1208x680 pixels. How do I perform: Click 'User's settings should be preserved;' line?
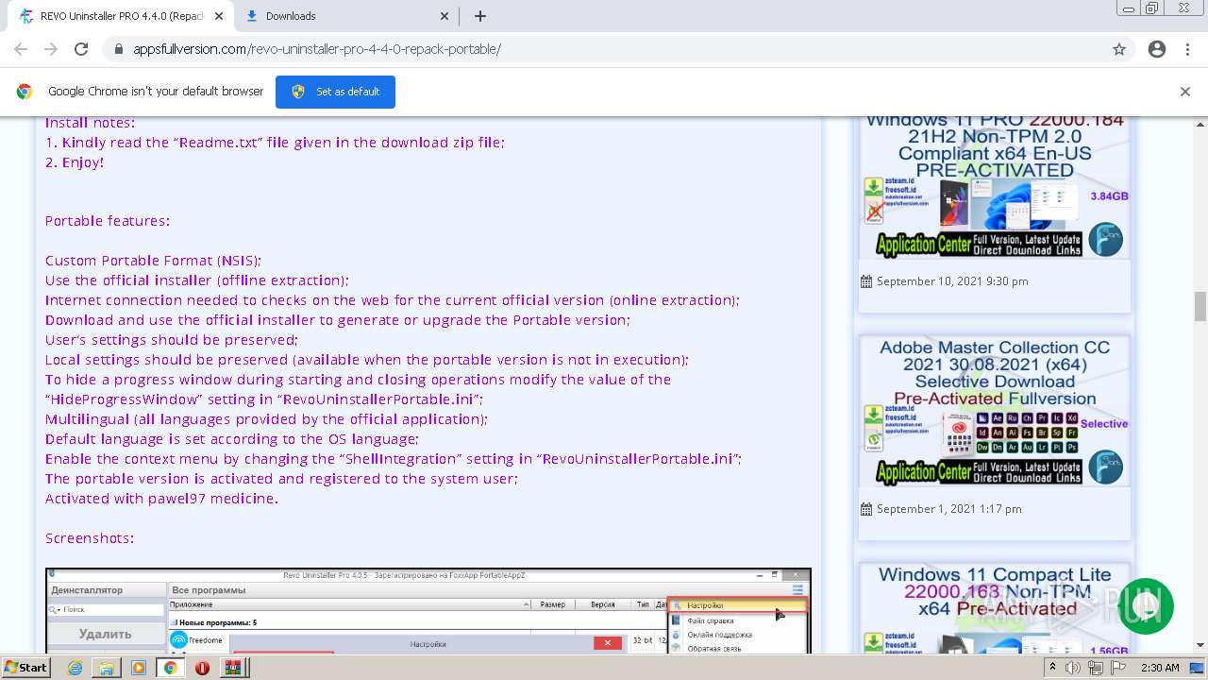[x=172, y=340]
